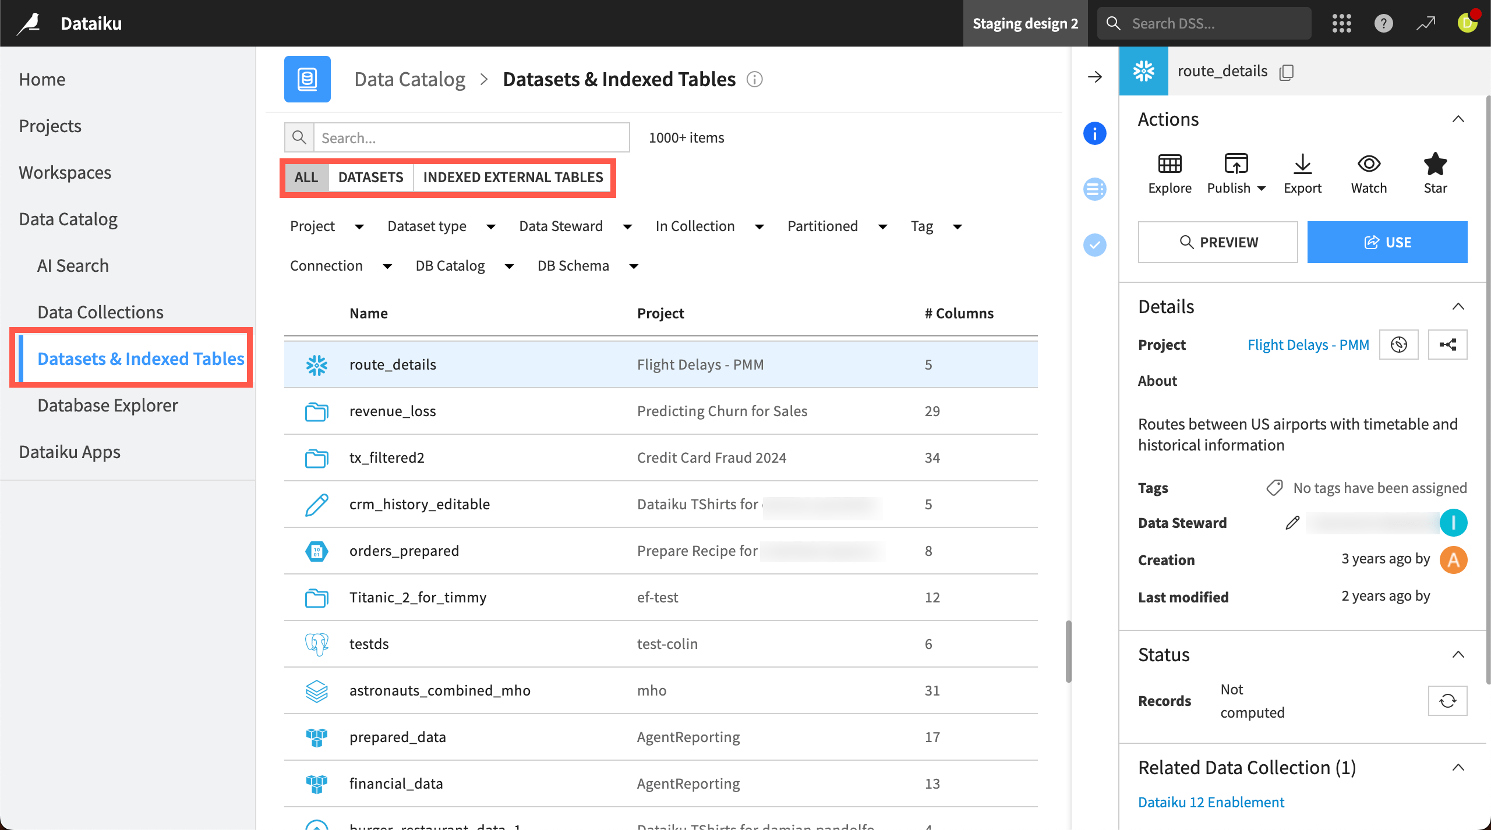Switch to the DATASETS tab
This screenshot has height=830, width=1491.
370,177
